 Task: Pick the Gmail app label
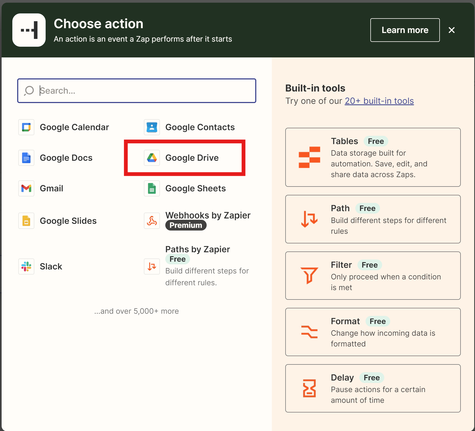(x=52, y=188)
